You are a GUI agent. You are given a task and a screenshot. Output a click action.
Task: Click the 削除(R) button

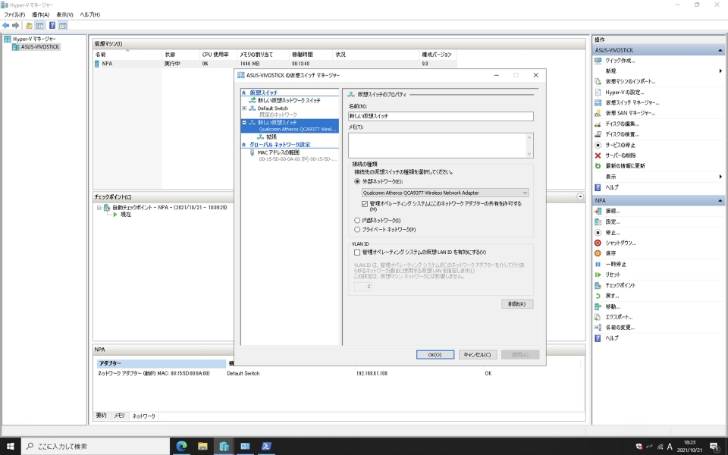coord(517,304)
